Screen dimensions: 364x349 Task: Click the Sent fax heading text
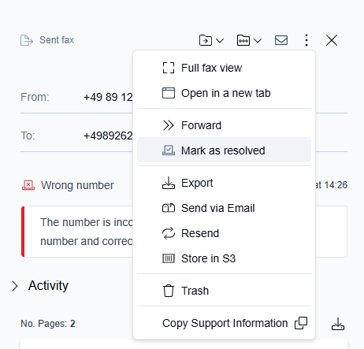(57, 40)
